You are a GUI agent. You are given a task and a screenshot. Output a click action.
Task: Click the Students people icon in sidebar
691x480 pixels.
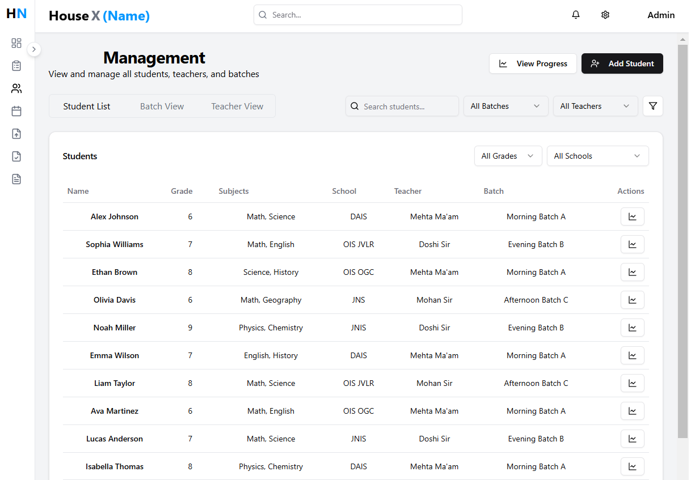[x=16, y=88]
